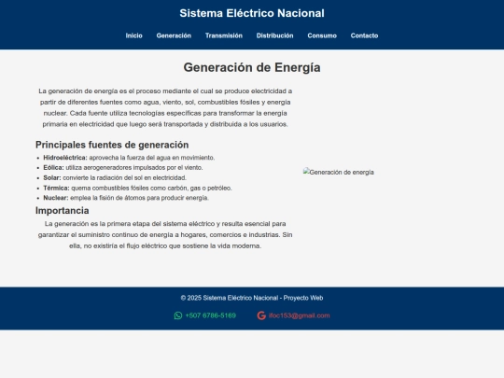Viewport: 504px width, 378px height.
Task: Open the Inicio nav link
Action: tap(134, 35)
